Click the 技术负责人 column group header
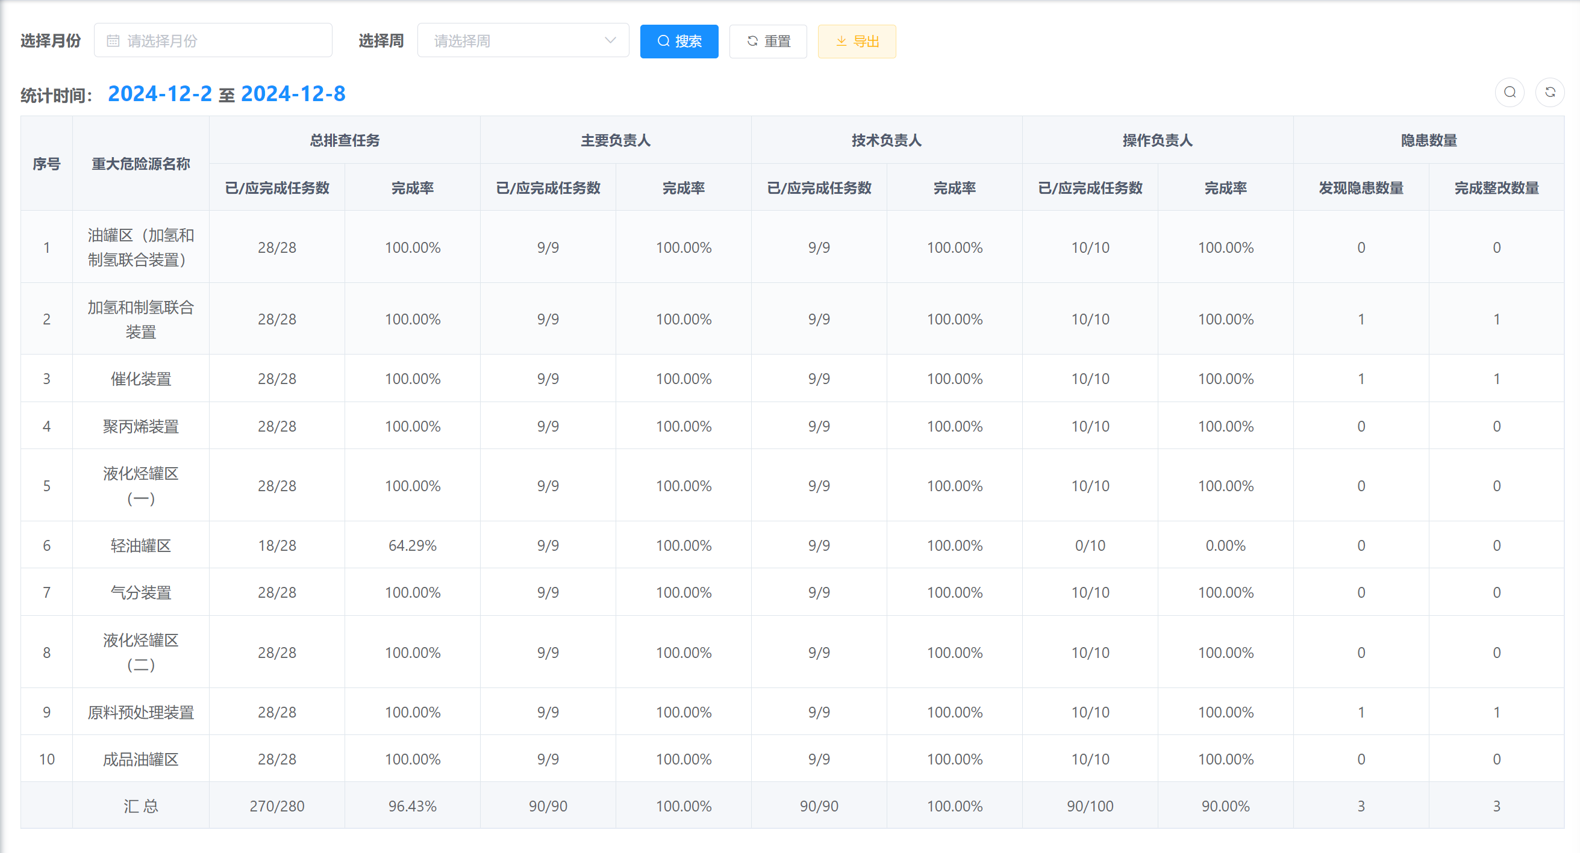This screenshot has width=1580, height=853. pos(886,140)
